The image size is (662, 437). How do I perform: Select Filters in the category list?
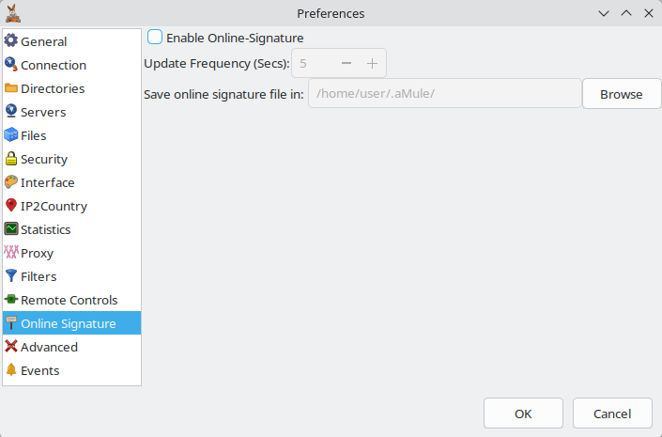[x=71, y=276]
